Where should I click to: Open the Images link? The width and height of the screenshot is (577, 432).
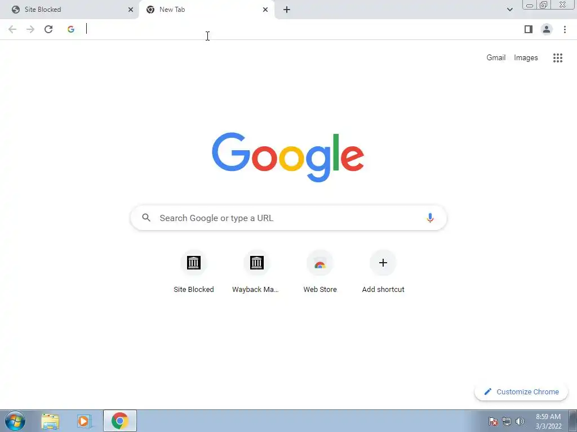(x=526, y=58)
